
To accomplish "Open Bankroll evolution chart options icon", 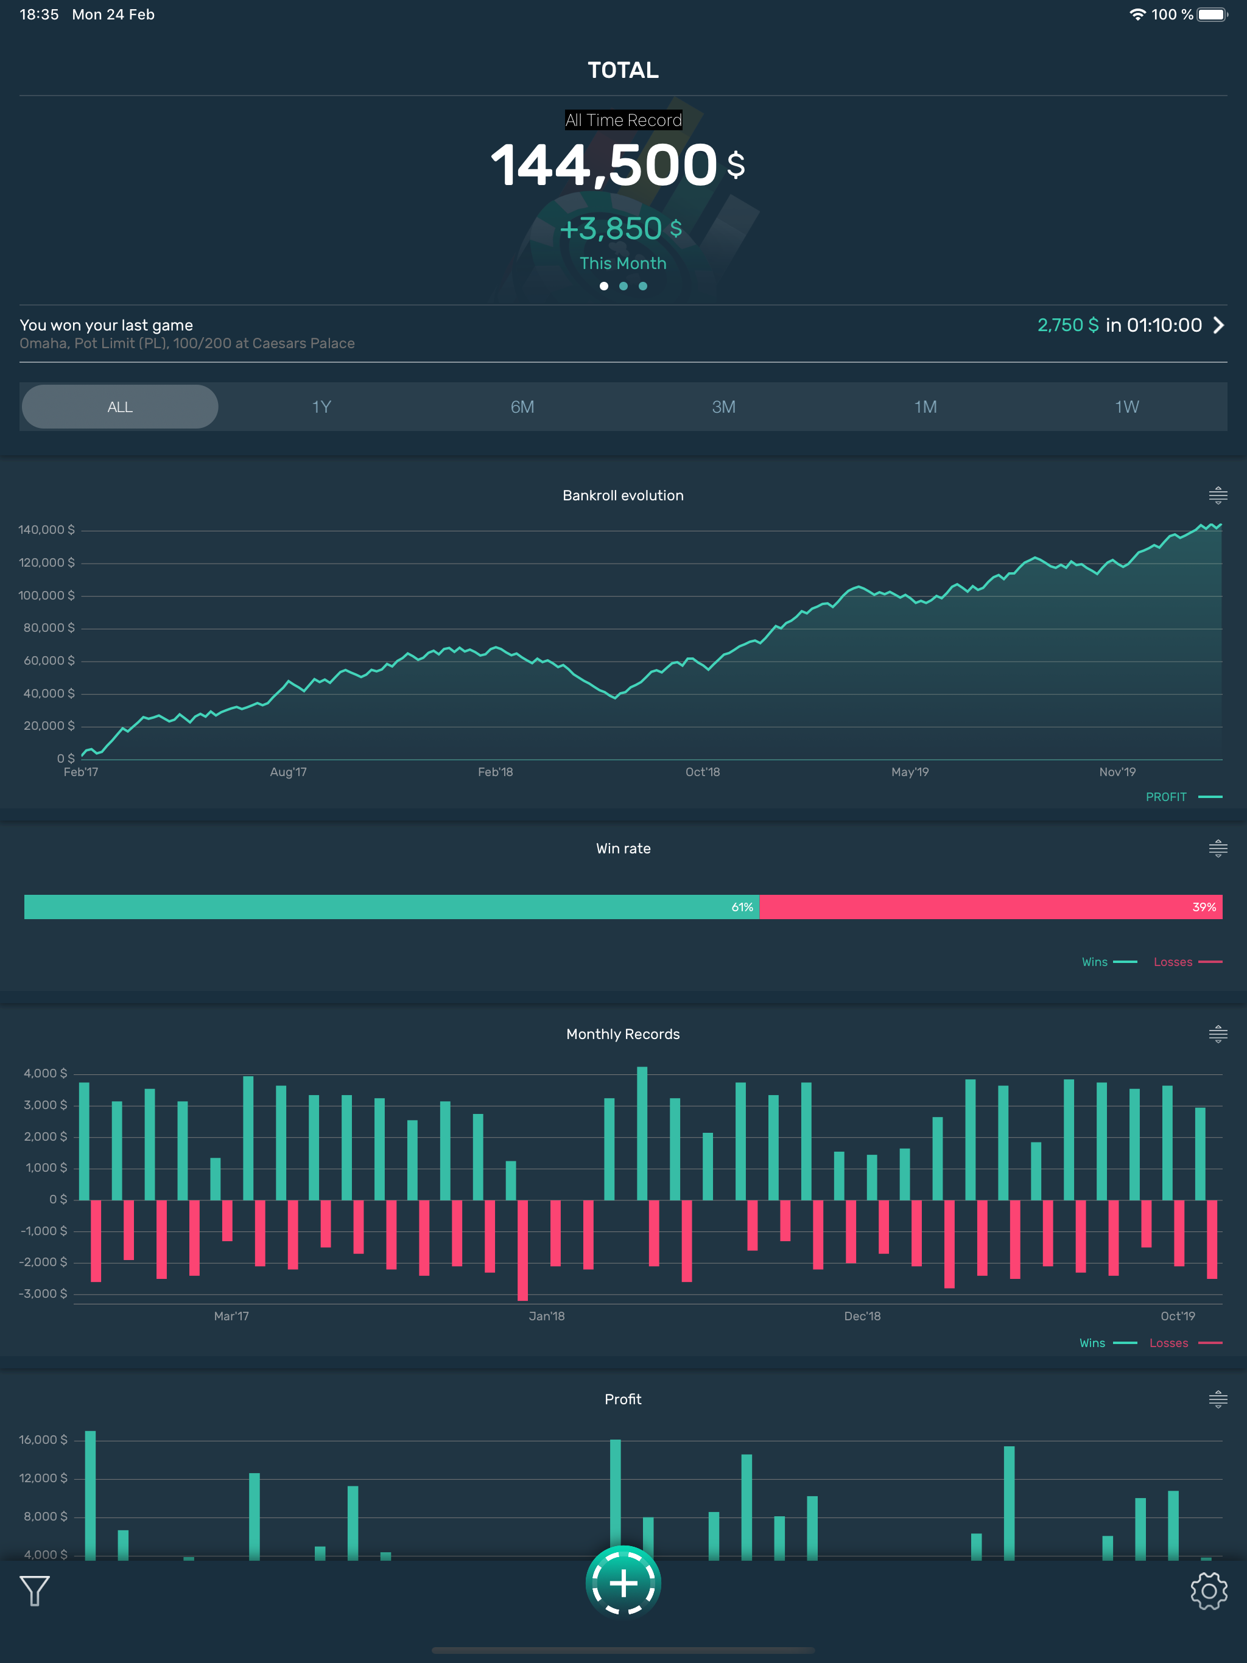I will 1218,495.
